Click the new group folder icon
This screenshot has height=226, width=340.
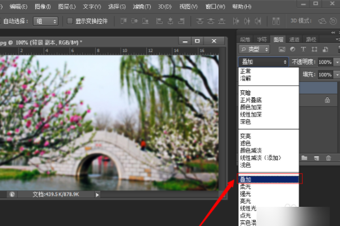[305, 158]
